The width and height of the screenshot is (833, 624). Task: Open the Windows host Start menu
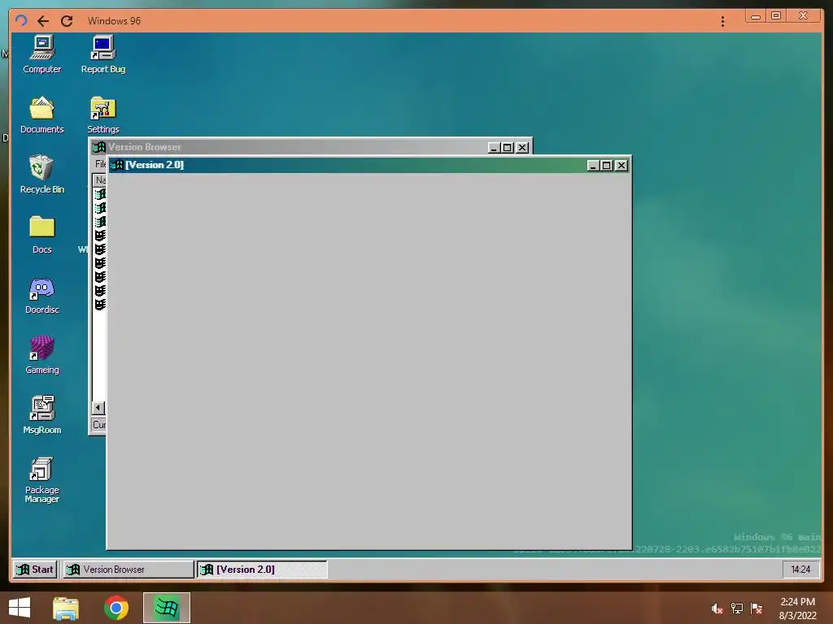pyautogui.click(x=20, y=608)
